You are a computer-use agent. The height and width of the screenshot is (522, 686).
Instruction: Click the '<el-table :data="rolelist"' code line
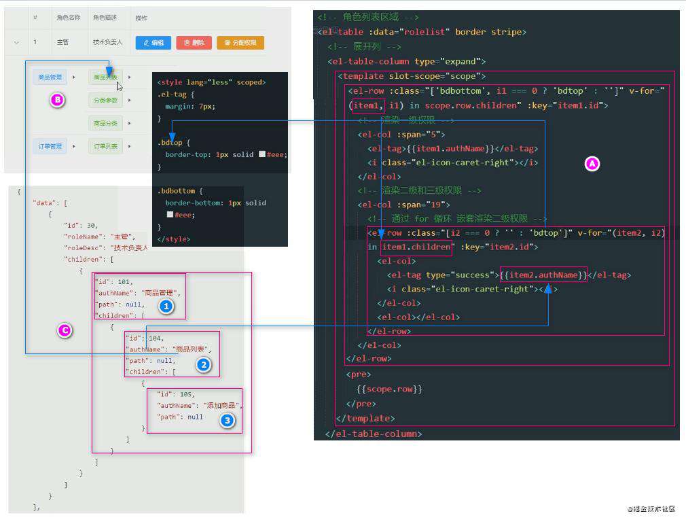pyautogui.click(x=422, y=32)
